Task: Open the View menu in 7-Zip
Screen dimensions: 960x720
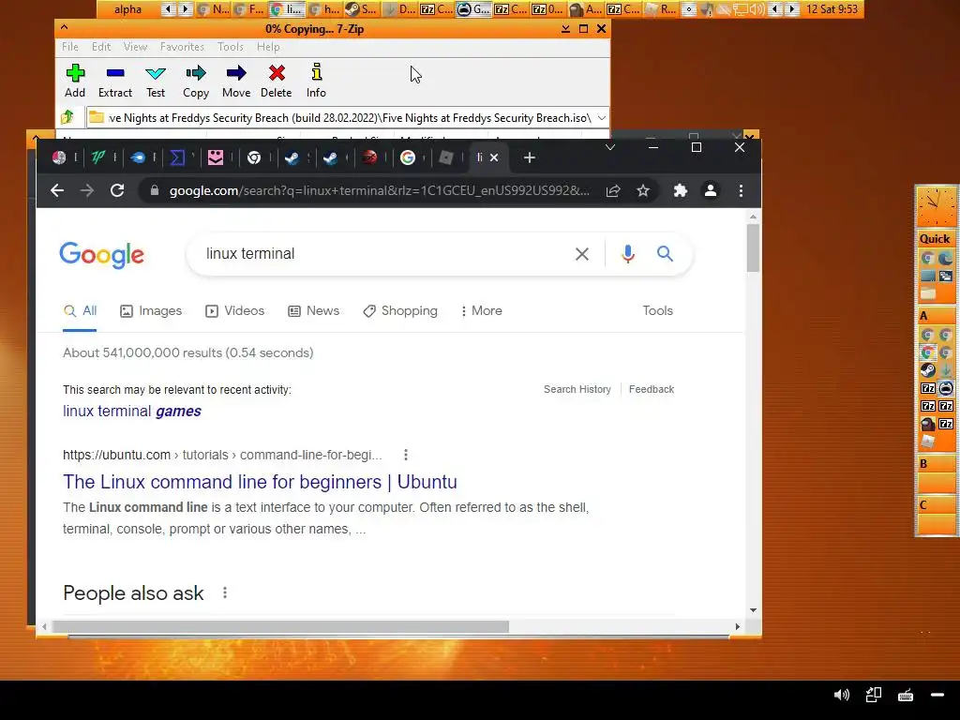Action: pos(135,47)
